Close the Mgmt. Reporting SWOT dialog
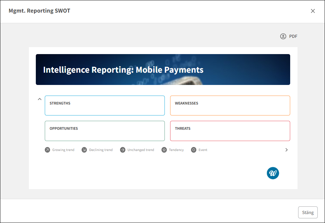This screenshot has width=325, height=223. coord(313,11)
